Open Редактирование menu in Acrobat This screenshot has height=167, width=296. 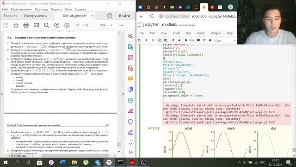pos(21,9)
